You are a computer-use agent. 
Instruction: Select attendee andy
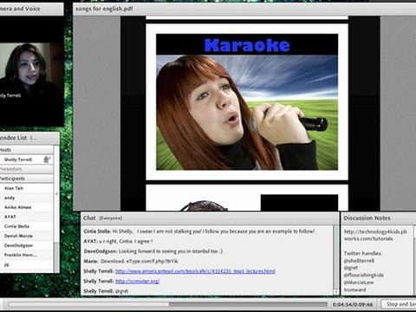[27, 198]
